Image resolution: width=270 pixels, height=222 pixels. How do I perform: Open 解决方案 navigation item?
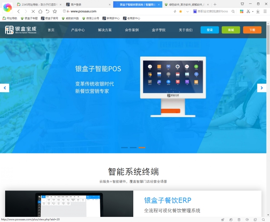click(105, 30)
